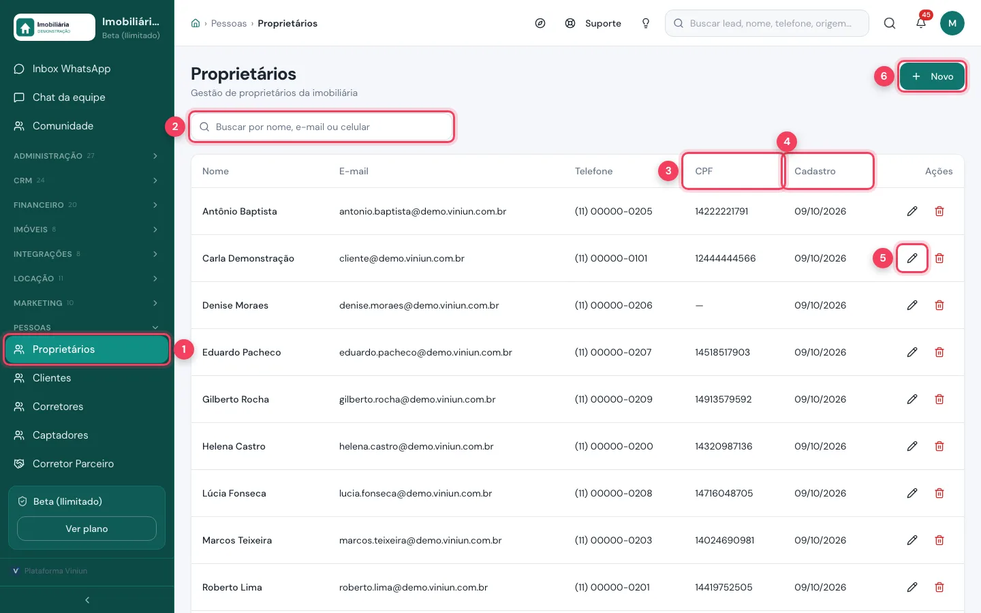Open the Corretores list
Viewport: 981px width, 613px height.
[87, 407]
